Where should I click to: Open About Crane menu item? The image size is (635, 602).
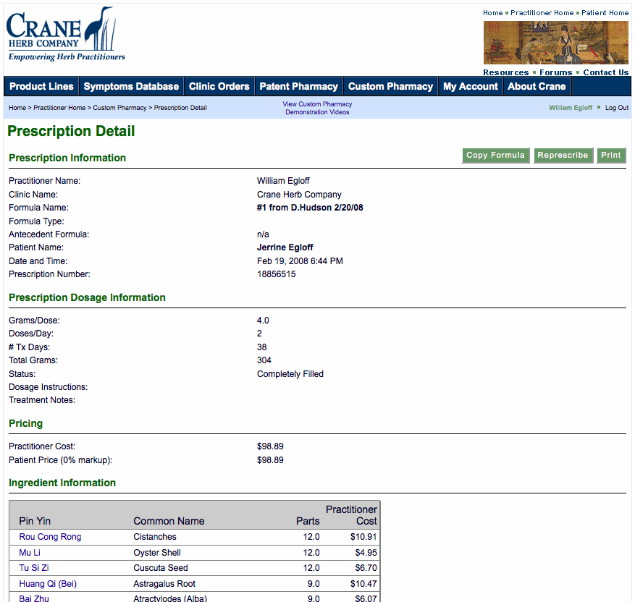pos(537,86)
